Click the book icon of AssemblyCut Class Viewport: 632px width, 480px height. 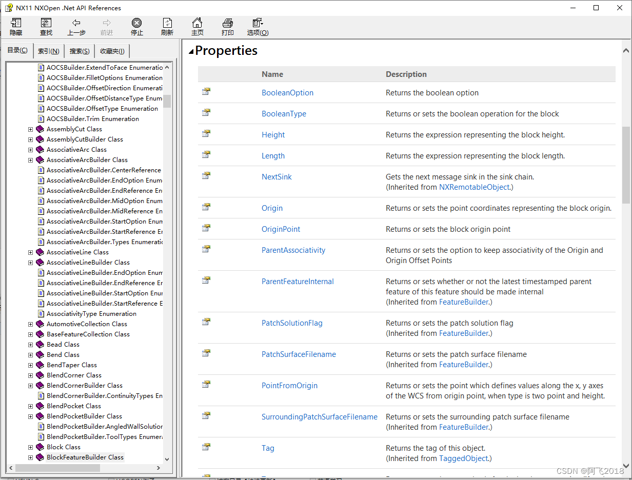click(40, 129)
